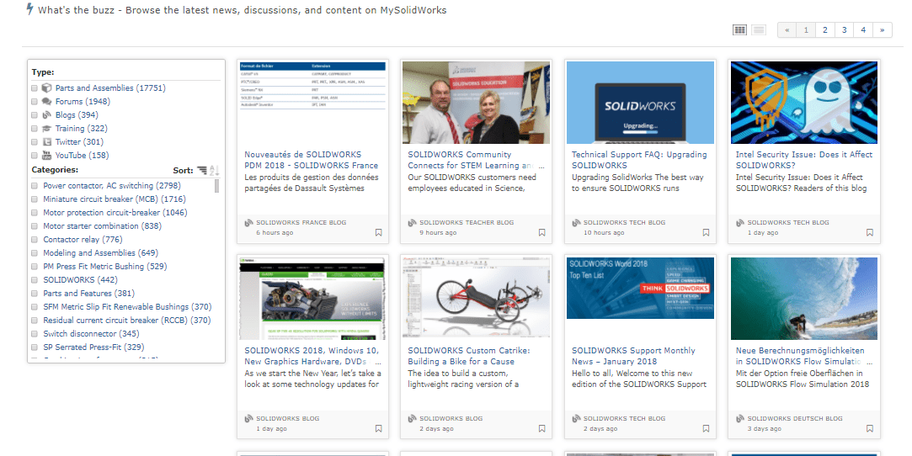Check the Twitter type filter
The width and height of the screenshot is (912, 456).
coord(35,141)
